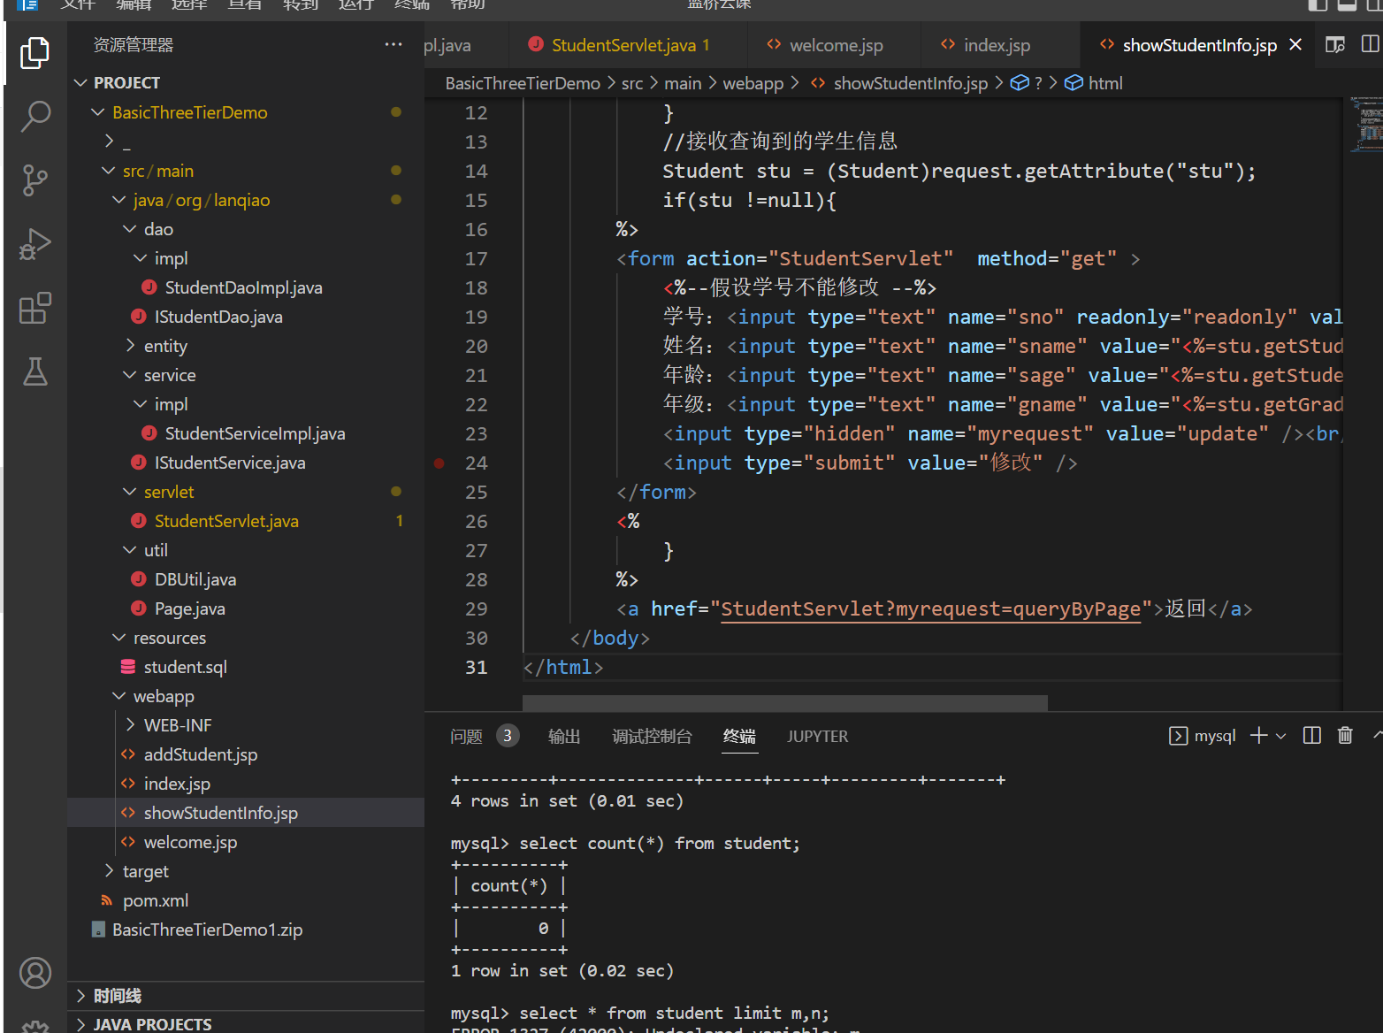Switch to the 问题 problems panel tab
Viewport: 1383px width, 1033px height.
466,736
